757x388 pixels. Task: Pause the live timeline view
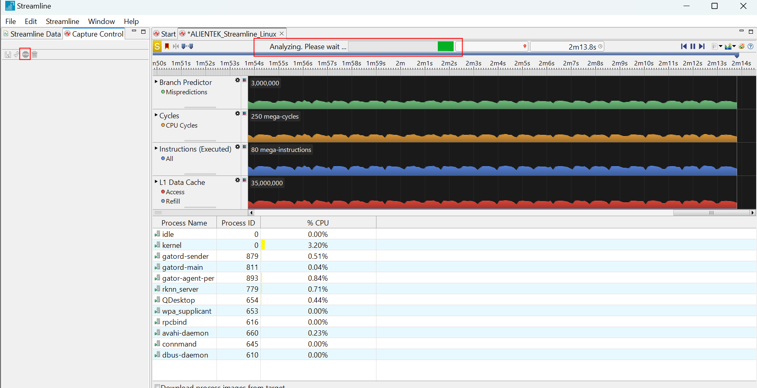pyautogui.click(x=693, y=46)
